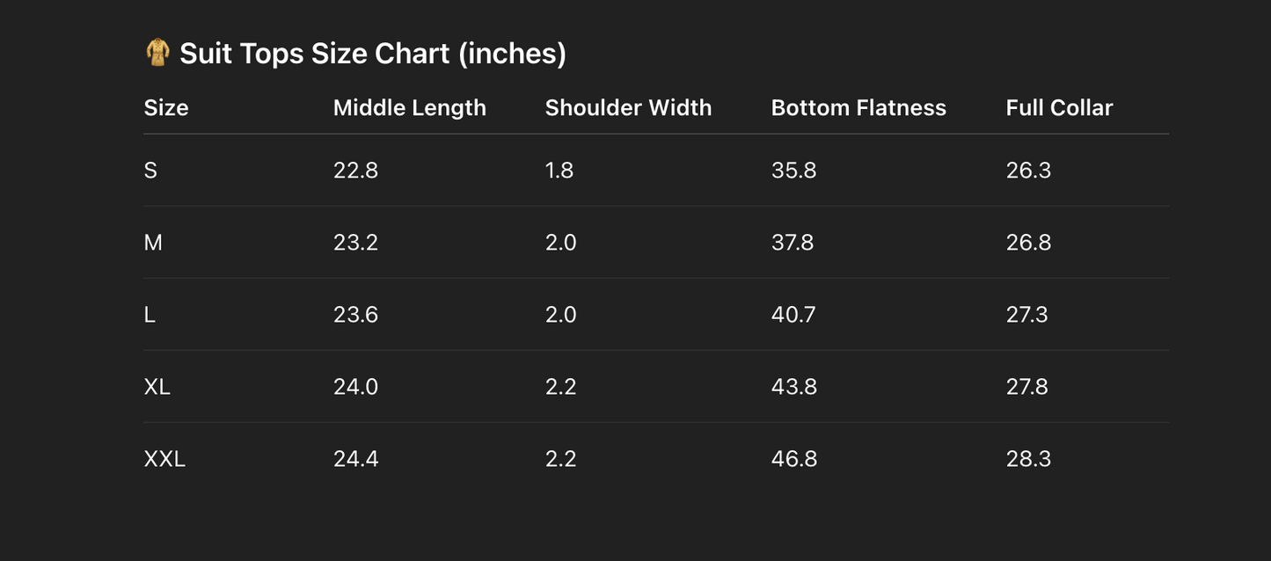Image resolution: width=1271 pixels, height=561 pixels.
Task: Select the L size row label
Action: [150, 314]
